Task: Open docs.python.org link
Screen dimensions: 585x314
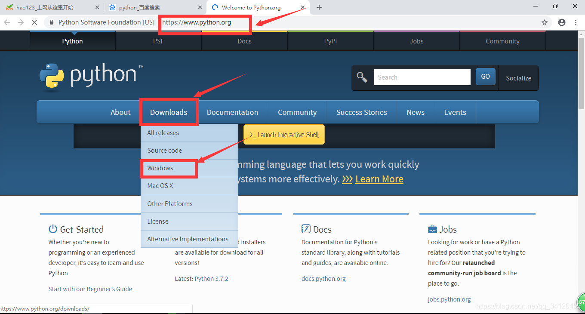Action: (x=323, y=279)
